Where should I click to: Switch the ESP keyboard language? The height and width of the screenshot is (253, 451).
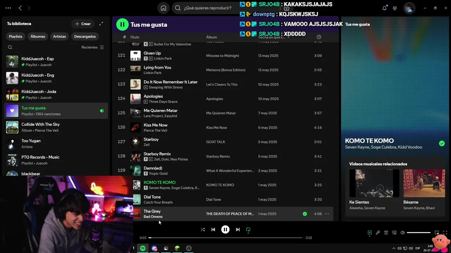pyautogui.click(x=418, y=248)
